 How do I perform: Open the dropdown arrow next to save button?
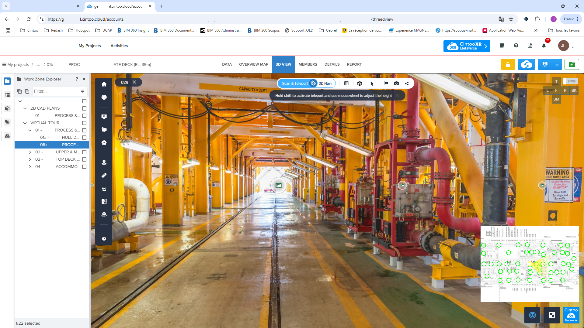[557, 64]
